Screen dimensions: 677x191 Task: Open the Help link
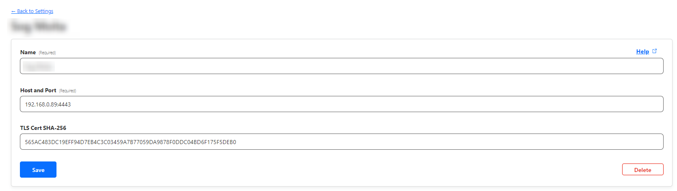(x=642, y=51)
